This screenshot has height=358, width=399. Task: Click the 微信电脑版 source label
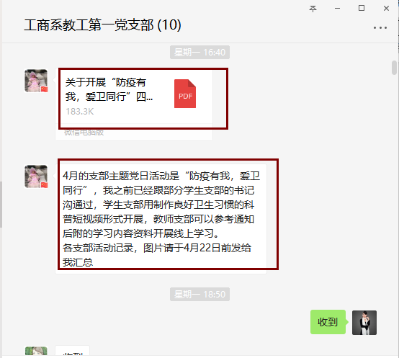(x=84, y=133)
